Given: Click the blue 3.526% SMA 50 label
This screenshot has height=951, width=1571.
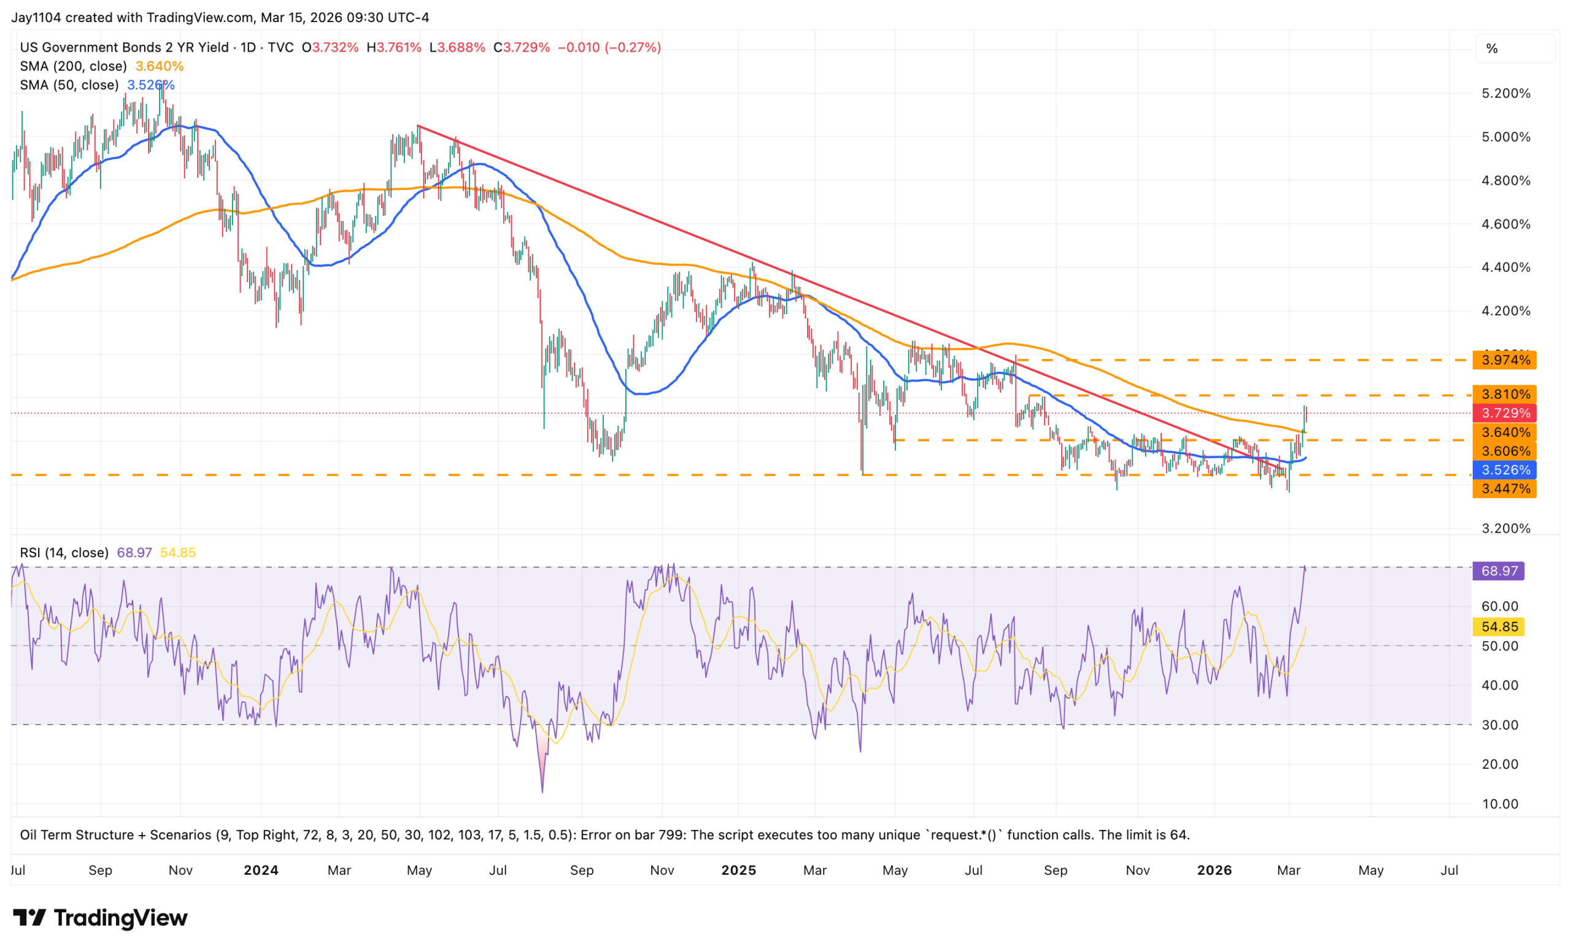Looking at the screenshot, I should point(1505,470).
